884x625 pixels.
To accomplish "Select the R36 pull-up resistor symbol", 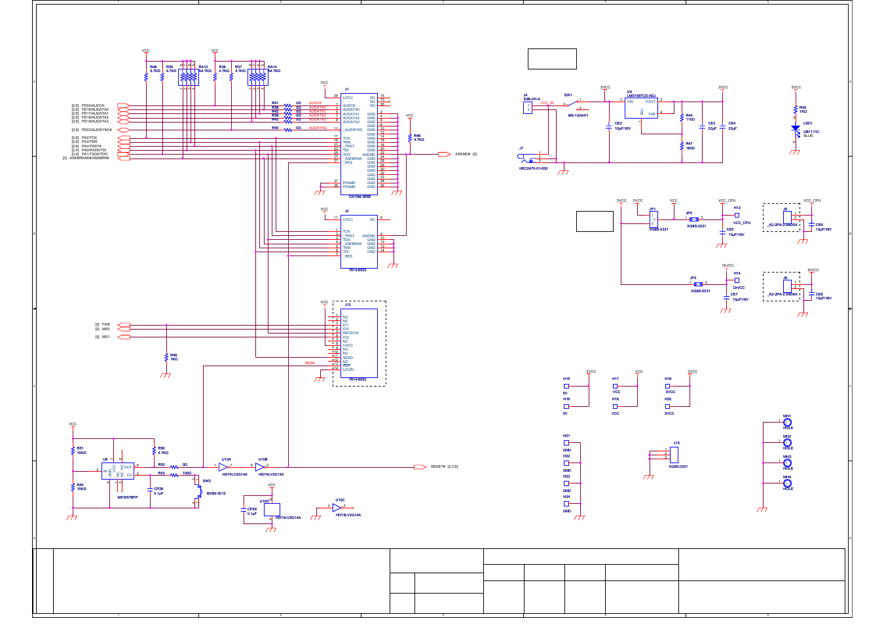I will tap(215, 77).
